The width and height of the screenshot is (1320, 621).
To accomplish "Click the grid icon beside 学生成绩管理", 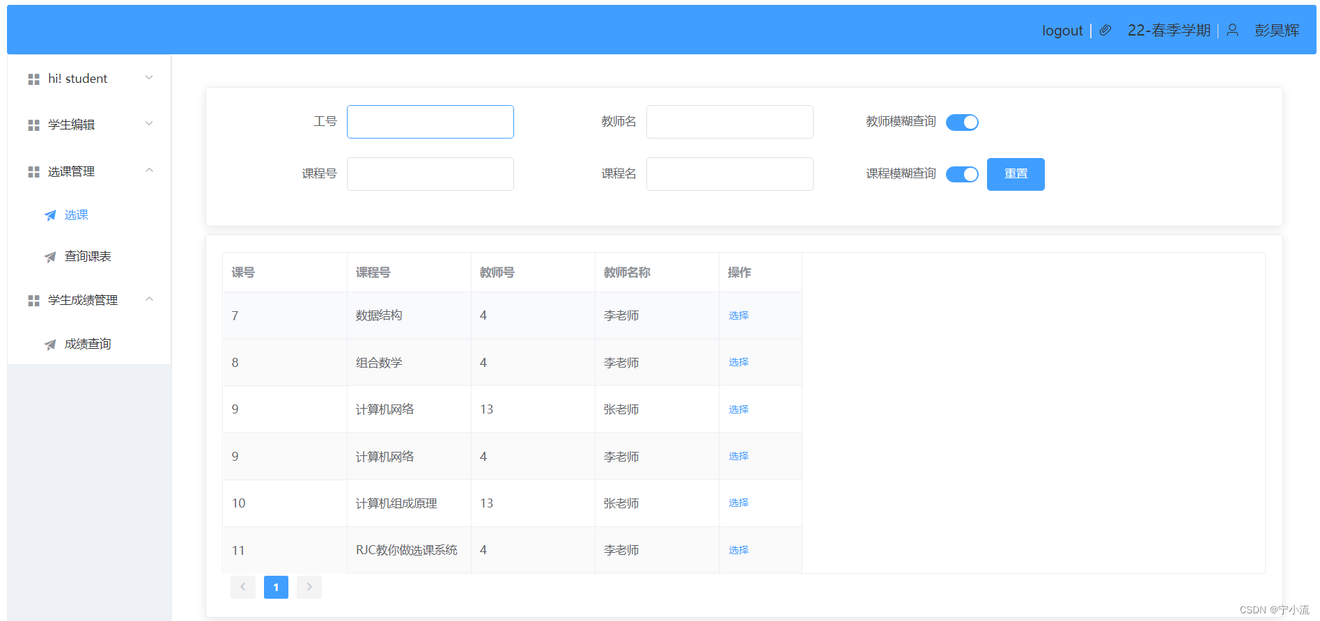I will pyautogui.click(x=33, y=301).
